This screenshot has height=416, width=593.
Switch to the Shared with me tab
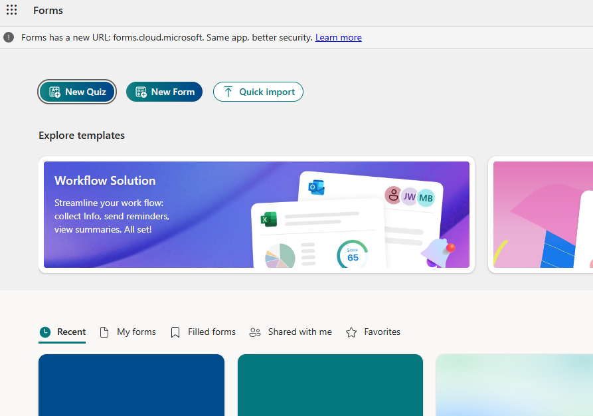[x=290, y=332]
